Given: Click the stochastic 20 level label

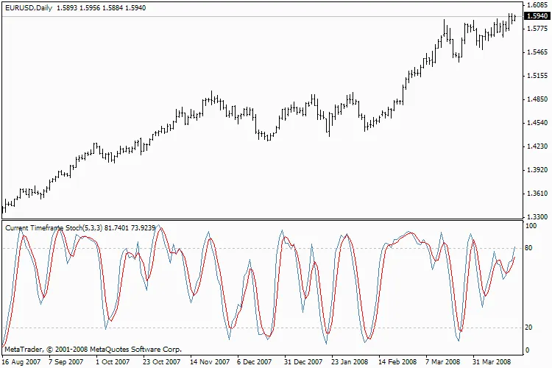Looking at the screenshot, I should click(528, 328).
